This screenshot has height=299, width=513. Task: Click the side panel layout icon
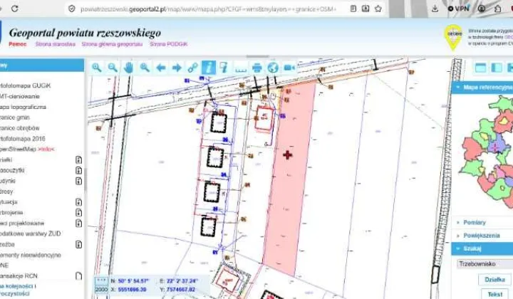point(497,68)
